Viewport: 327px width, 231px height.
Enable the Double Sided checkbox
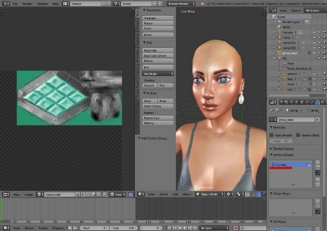click(298, 135)
